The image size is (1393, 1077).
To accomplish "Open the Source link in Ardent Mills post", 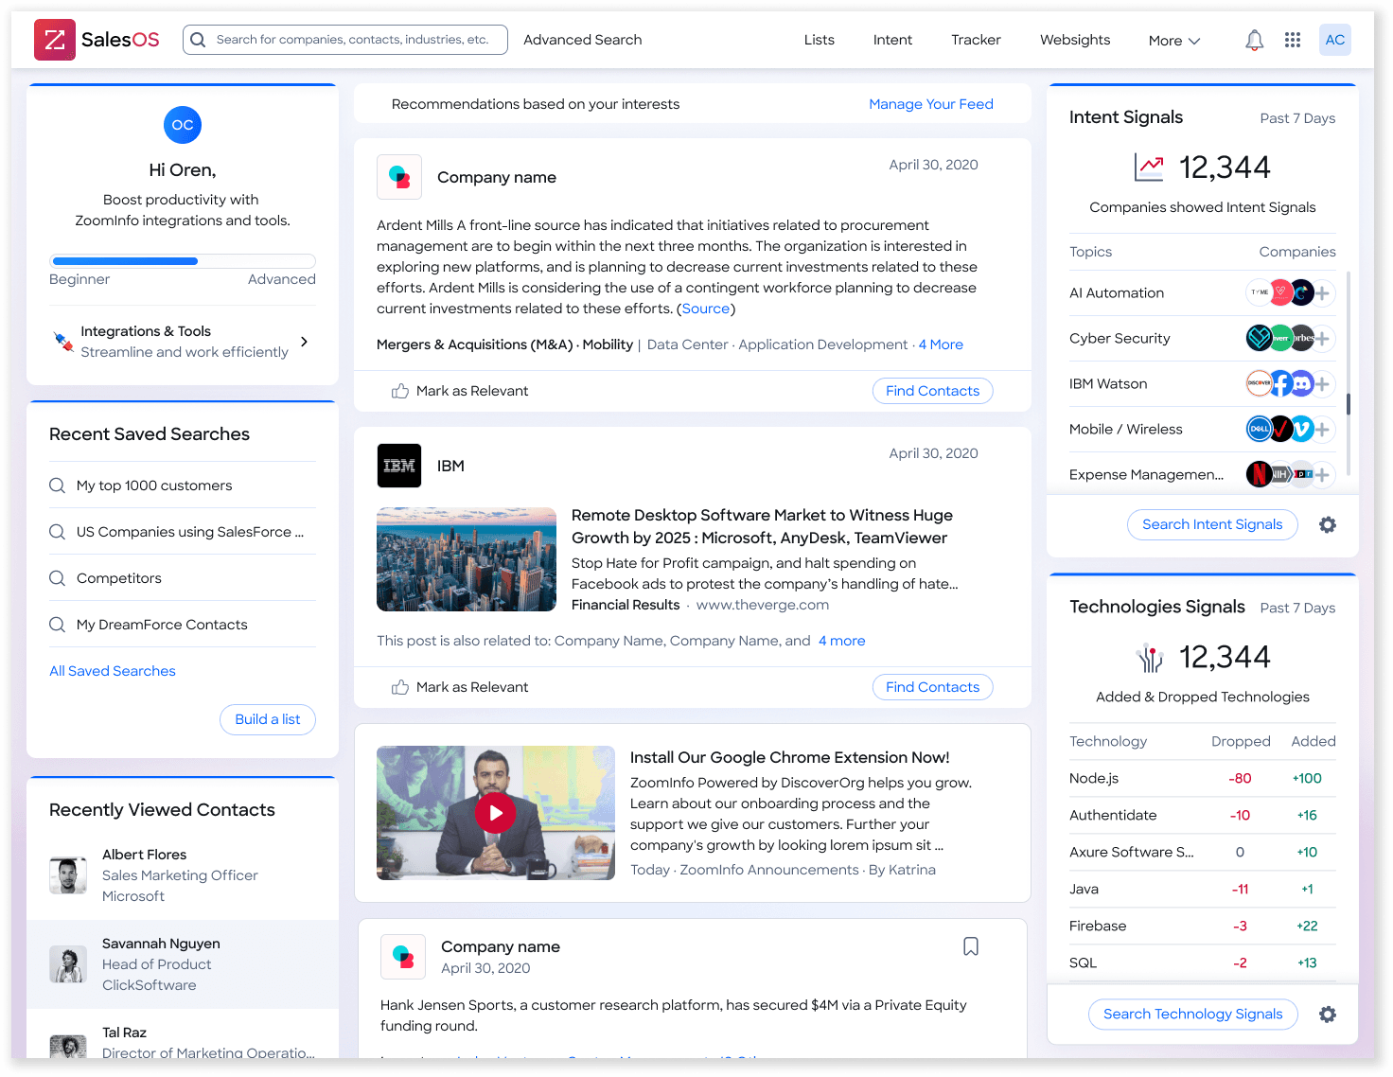I will 706,309.
